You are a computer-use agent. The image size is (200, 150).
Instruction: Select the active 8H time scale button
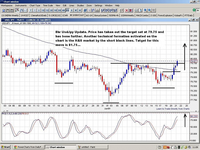(68, 10)
